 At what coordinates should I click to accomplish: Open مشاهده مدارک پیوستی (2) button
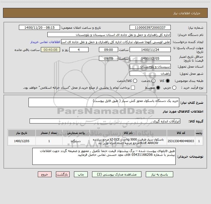pos(117,174)
